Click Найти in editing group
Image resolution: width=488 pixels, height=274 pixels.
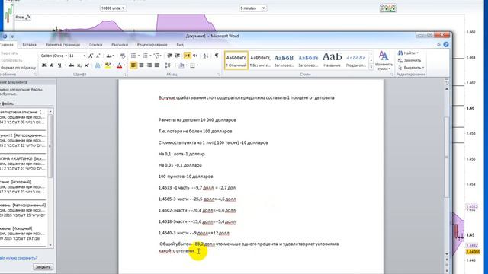click(408, 53)
